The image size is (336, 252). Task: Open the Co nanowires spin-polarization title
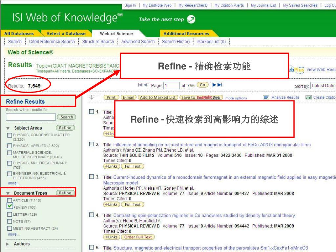(204, 215)
